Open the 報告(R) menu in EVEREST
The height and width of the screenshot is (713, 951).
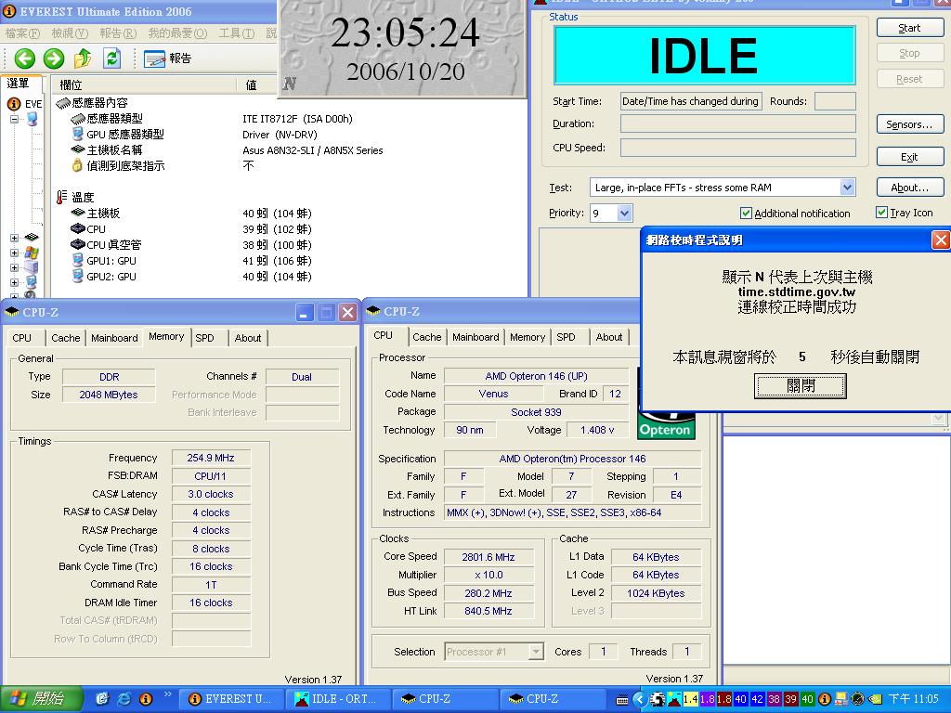pyautogui.click(x=118, y=33)
